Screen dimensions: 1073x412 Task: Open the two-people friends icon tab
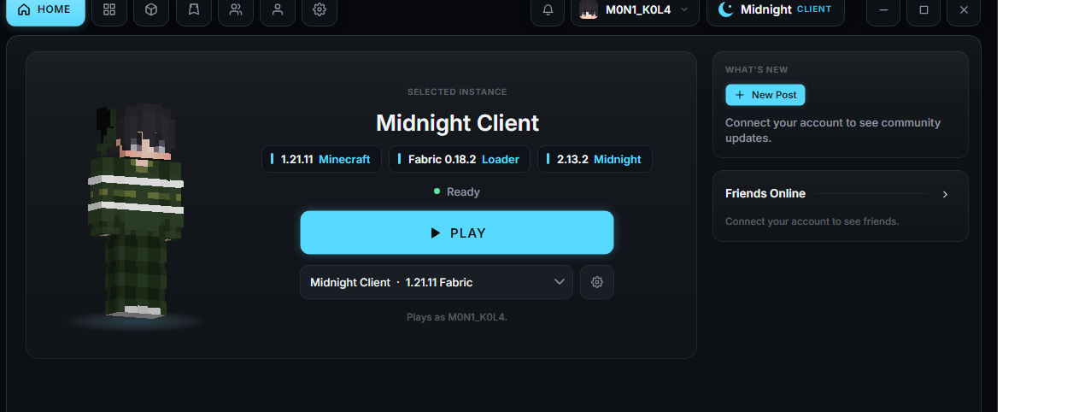pyautogui.click(x=236, y=9)
